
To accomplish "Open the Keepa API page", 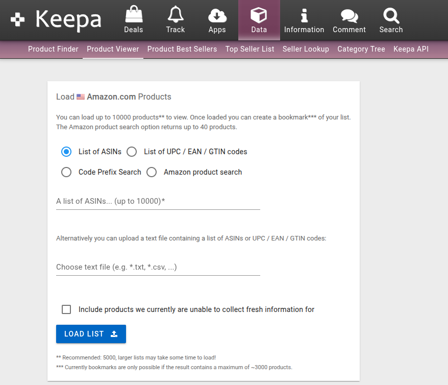I will pyautogui.click(x=411, y=49).
